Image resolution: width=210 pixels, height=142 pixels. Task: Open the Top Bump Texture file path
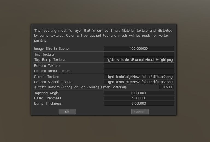(x=139, y=60)
